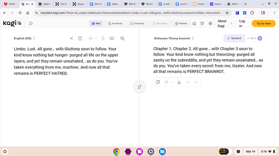The image size is (279, 156).
Task: Open Files app from the shelf
Action: [162, 152]
